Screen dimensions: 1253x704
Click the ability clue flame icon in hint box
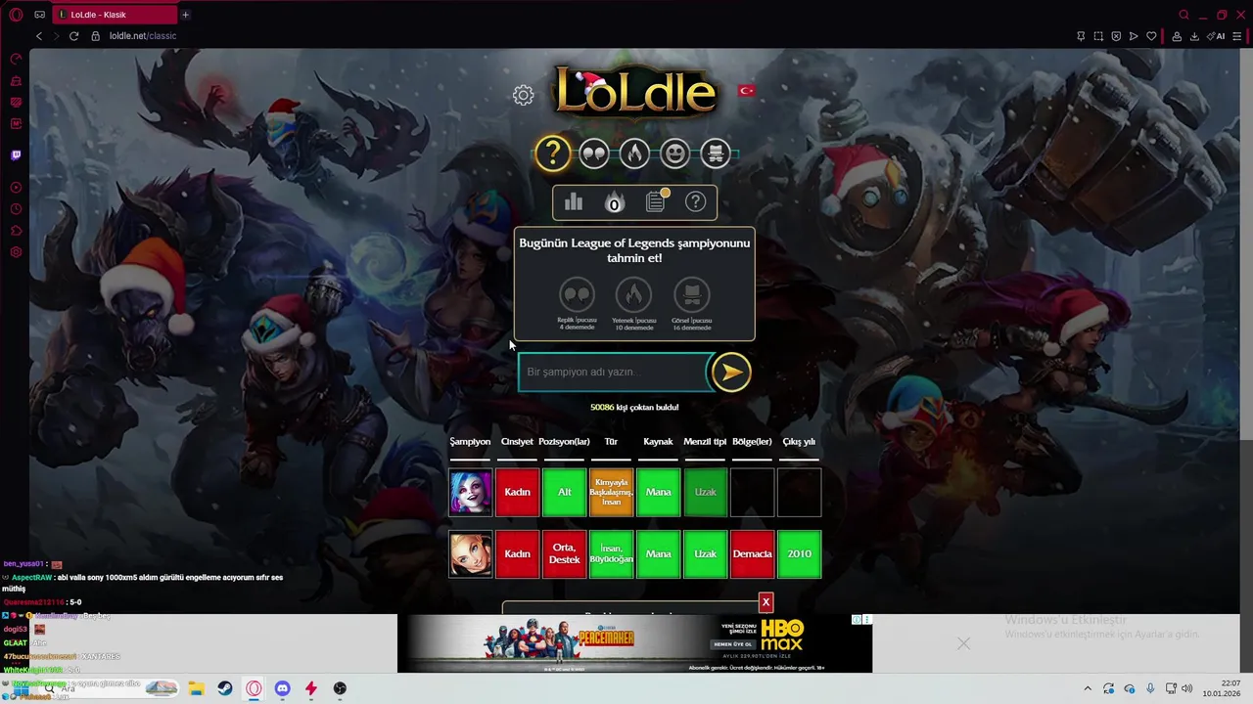point(633,294)
